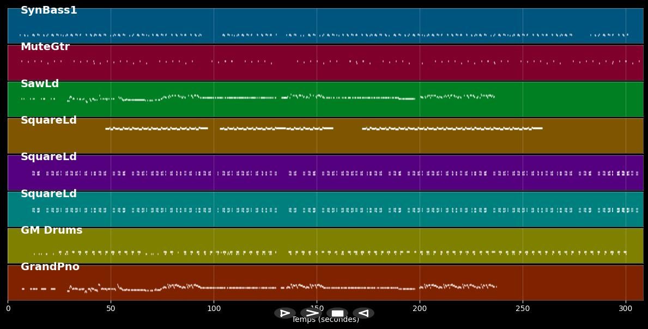Click the chevron-shaped forward button
This screenshot has height=329, width=648.
point(311,313)
